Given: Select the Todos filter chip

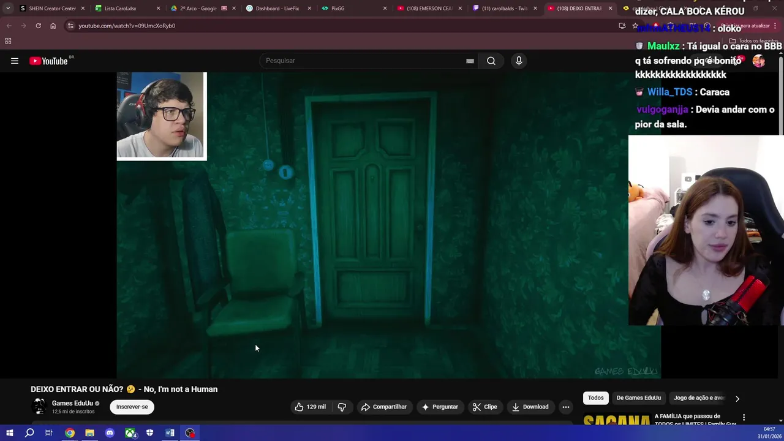Looking at the screenshot, I should (x=596, y=398).
